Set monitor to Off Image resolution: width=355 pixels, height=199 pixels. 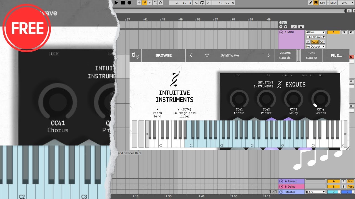322,42
